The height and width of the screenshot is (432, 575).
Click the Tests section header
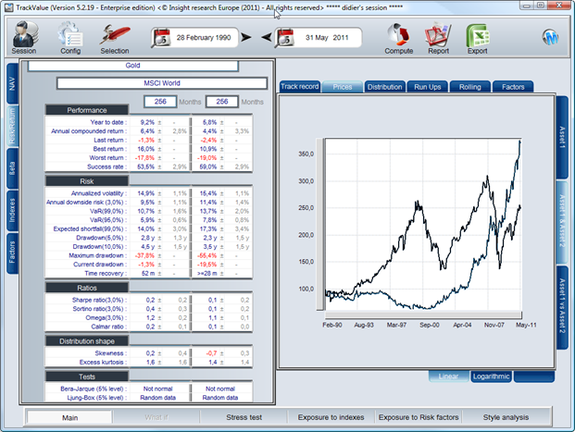click(x=87, y=376)
